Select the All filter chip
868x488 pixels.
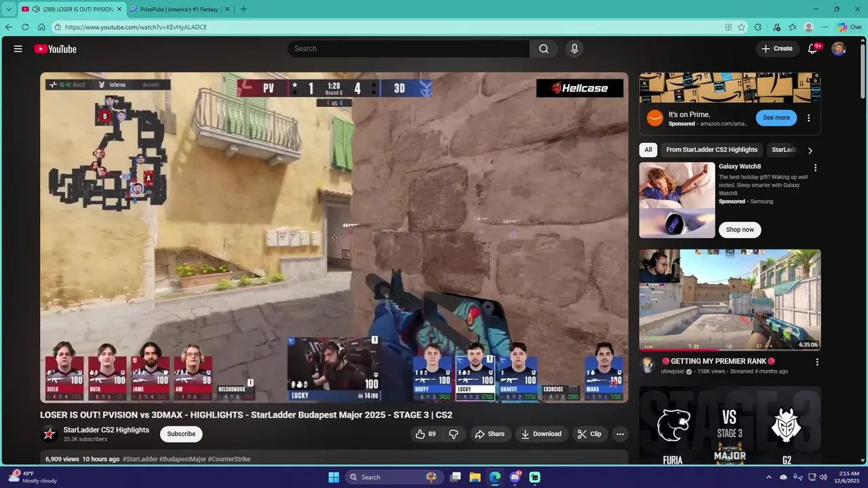click(648, 150)
